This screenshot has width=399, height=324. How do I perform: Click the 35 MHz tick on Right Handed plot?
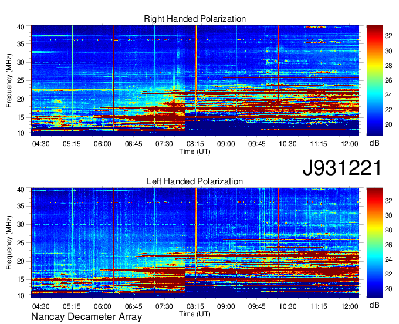tap(21, 44)
